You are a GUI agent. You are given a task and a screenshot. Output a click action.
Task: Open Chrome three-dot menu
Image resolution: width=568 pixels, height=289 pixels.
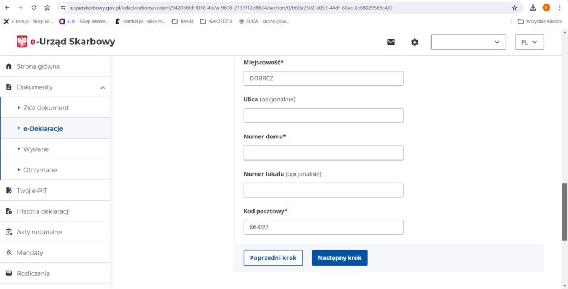[560, 8]
